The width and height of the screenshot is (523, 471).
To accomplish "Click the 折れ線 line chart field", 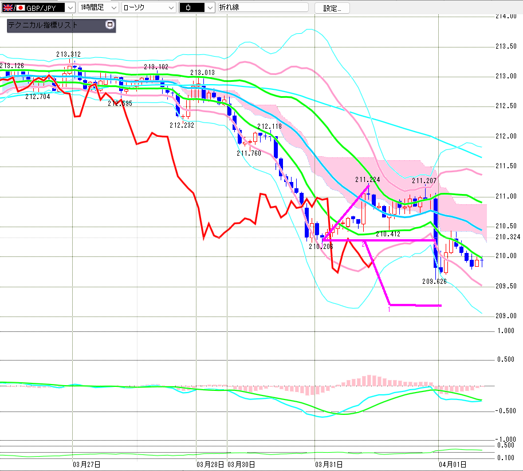I will click(261, 7).
